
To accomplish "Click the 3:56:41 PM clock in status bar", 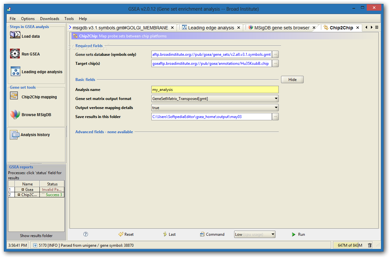I will [17, 245].
